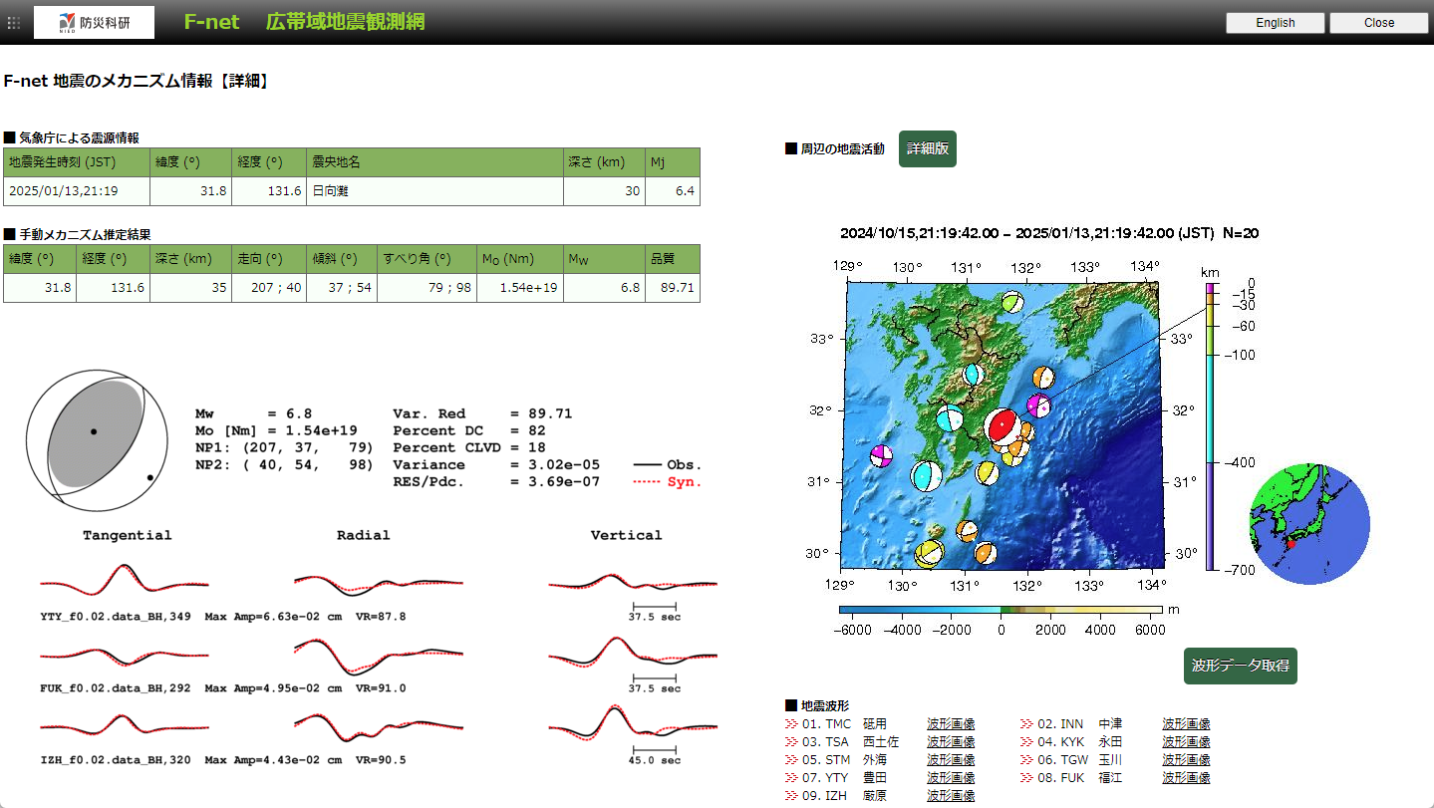Click the すべり角 (°) column header
This screenshot has width=1434, height=808.
(427, 259)
